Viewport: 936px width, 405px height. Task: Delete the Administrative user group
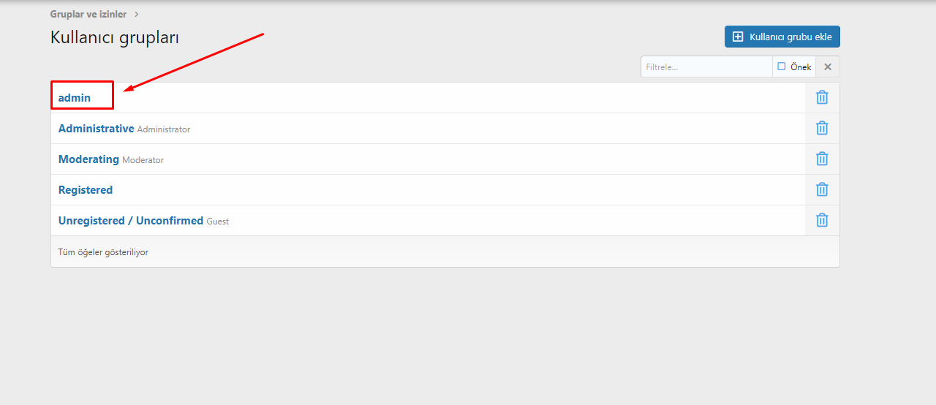pyautogui.click(x=822, y=128)
